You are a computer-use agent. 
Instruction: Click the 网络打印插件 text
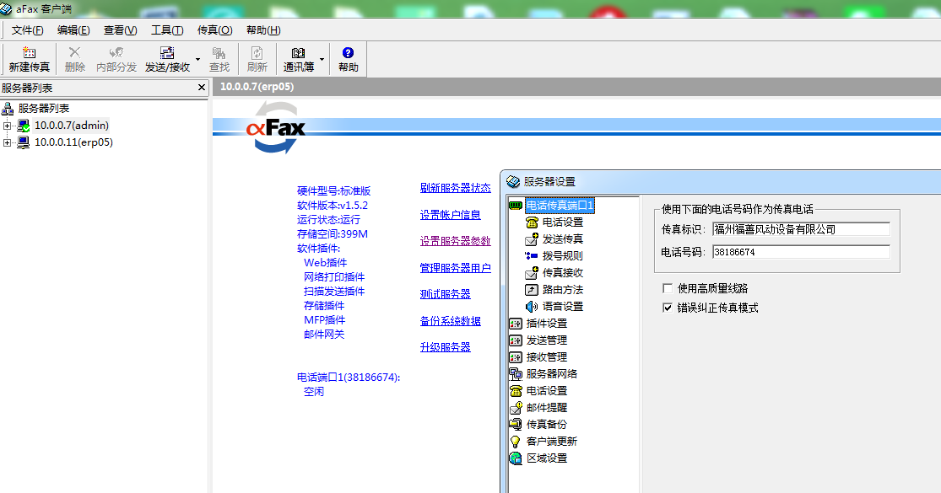coord(334,276)
